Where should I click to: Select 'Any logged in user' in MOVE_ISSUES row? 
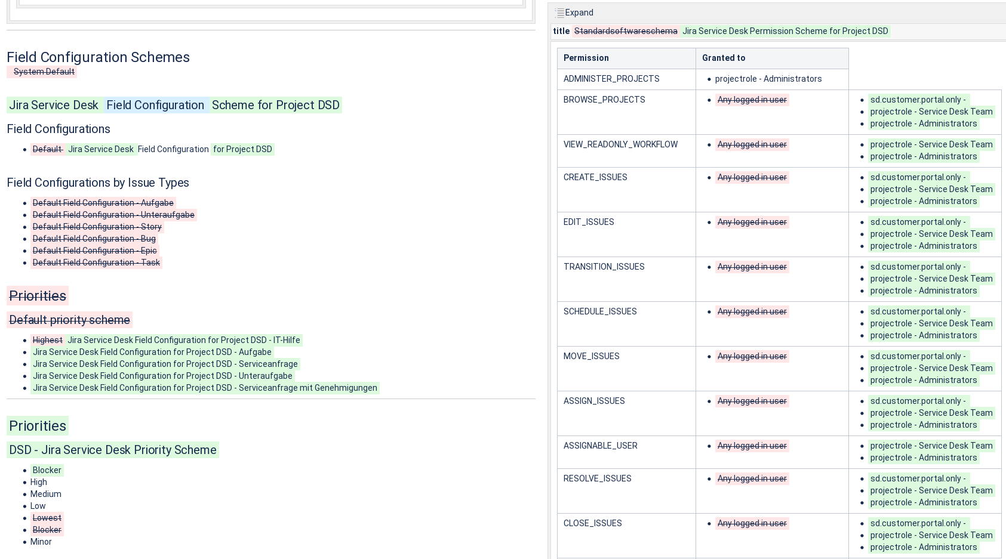coord(752,356)
